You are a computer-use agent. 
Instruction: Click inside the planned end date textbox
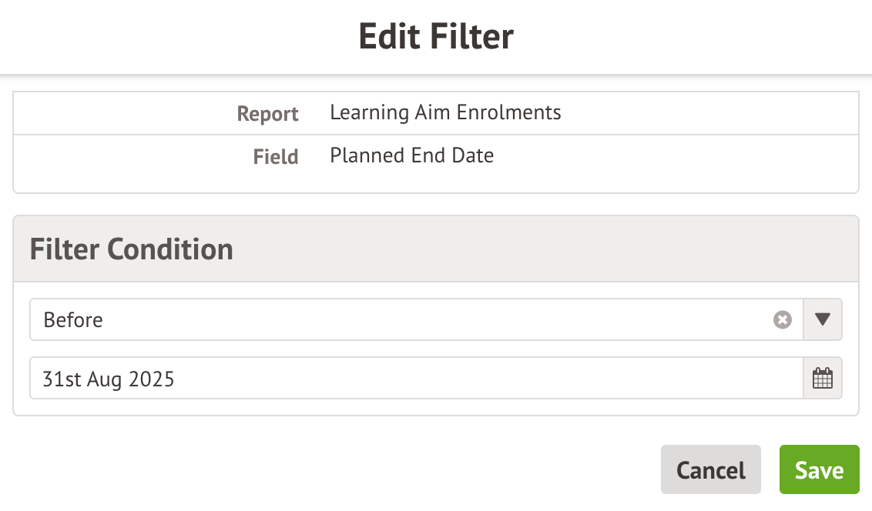(x=416, y=379)
